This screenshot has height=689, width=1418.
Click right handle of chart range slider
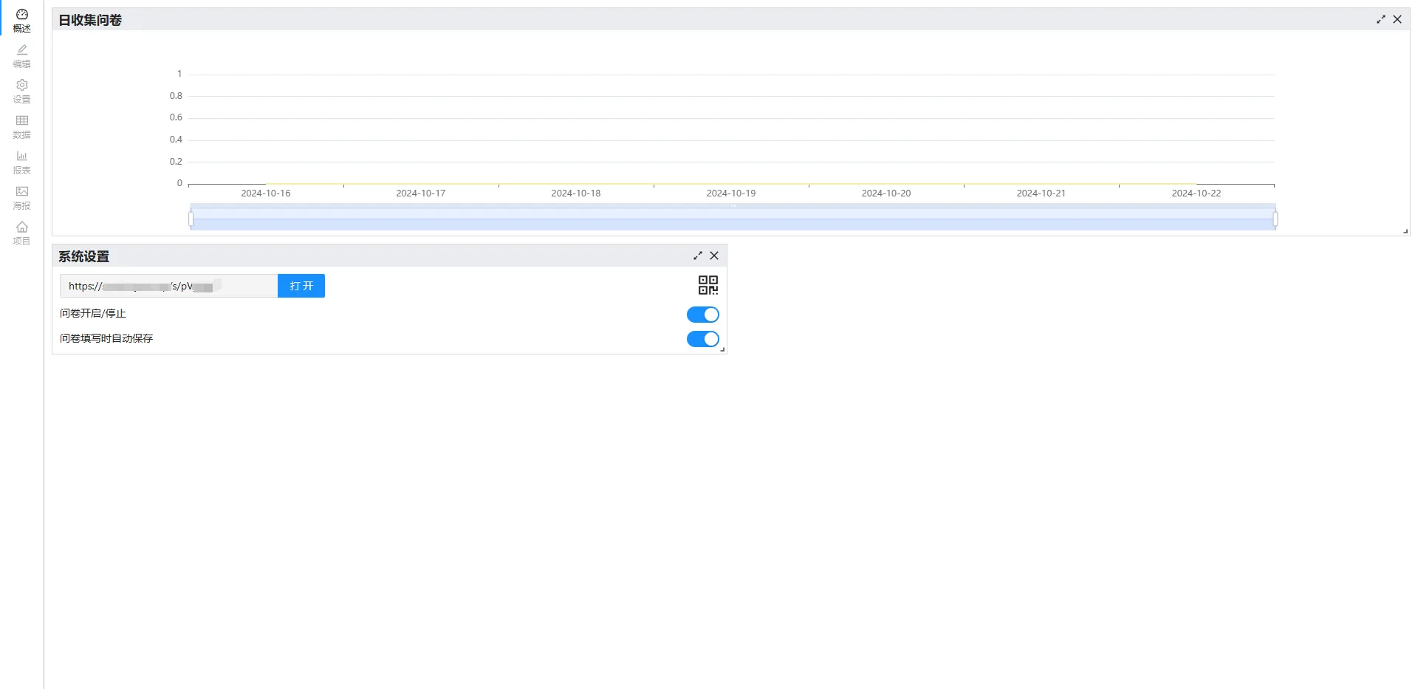point(1275,219)
